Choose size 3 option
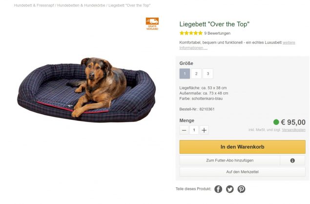 click(x=208, y=74)
